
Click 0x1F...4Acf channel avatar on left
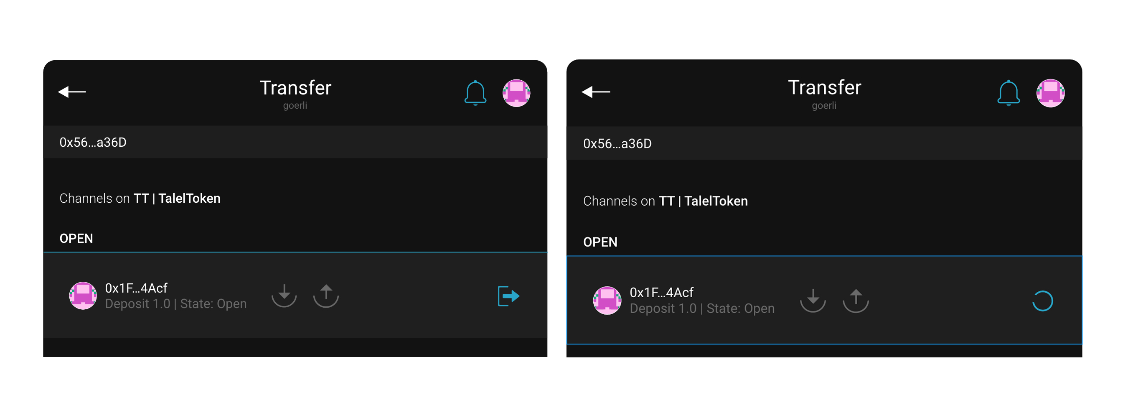83,296
